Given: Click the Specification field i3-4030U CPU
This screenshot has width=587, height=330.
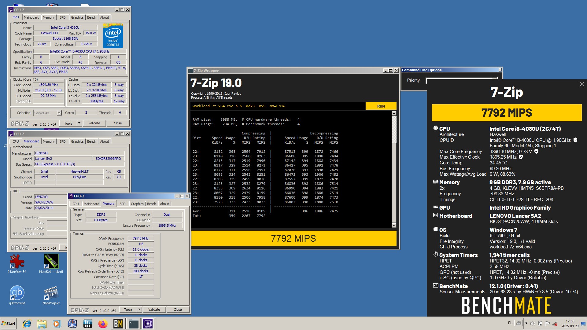Looking at the screenshot, I should (79, 51).
